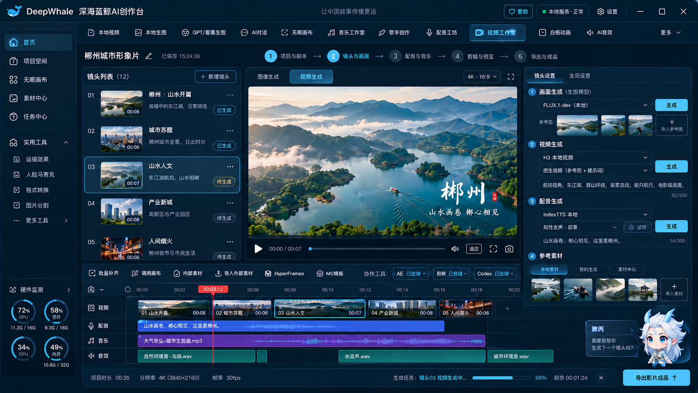This screenshot has height=393, width=698.
Task: Select 本地素材 reference filter
Action: (549, 269)
